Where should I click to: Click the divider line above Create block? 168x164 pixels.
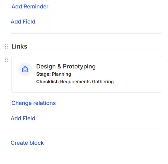click(x=86, y=130)
